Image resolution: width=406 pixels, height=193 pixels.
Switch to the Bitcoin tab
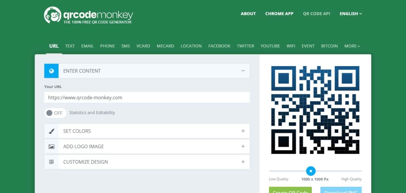pyautogui.click(x=330, y=46)
